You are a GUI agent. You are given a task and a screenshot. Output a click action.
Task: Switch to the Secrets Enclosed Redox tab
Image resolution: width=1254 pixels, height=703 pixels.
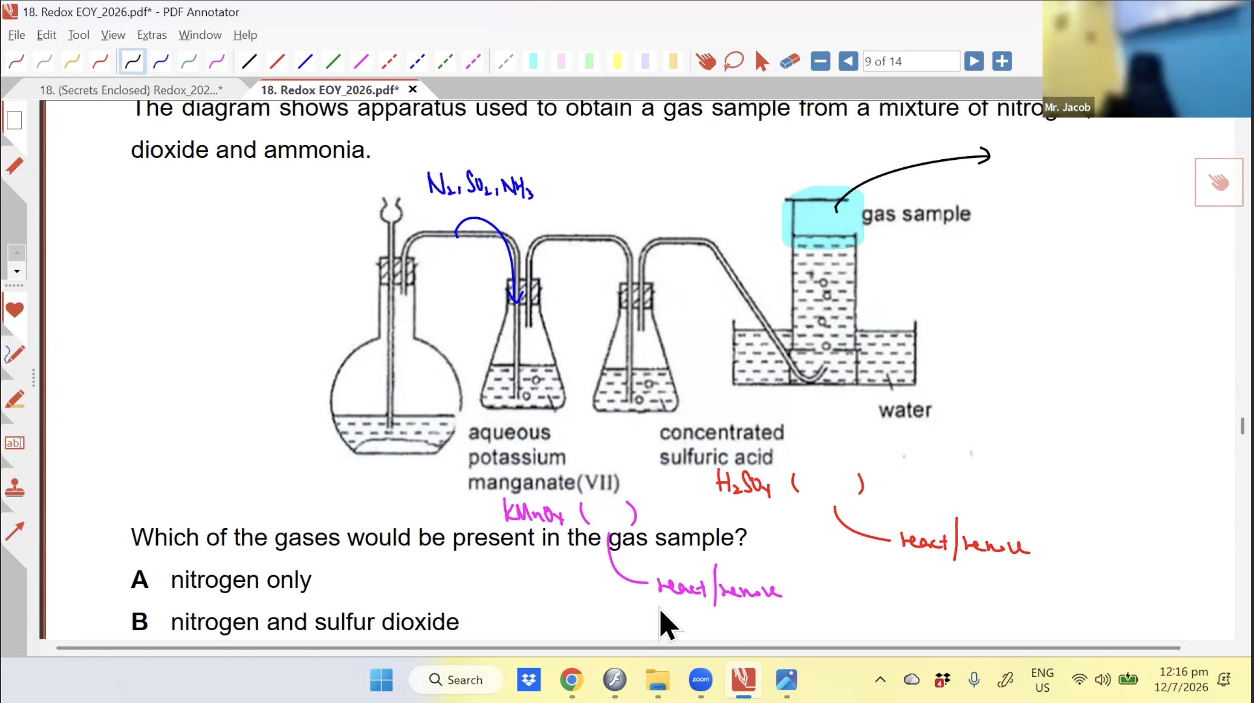[x=131, y=90]
